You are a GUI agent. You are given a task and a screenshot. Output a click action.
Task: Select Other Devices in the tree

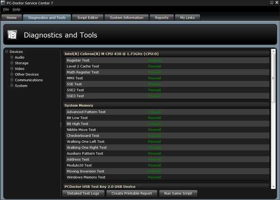tap(27, 74)
